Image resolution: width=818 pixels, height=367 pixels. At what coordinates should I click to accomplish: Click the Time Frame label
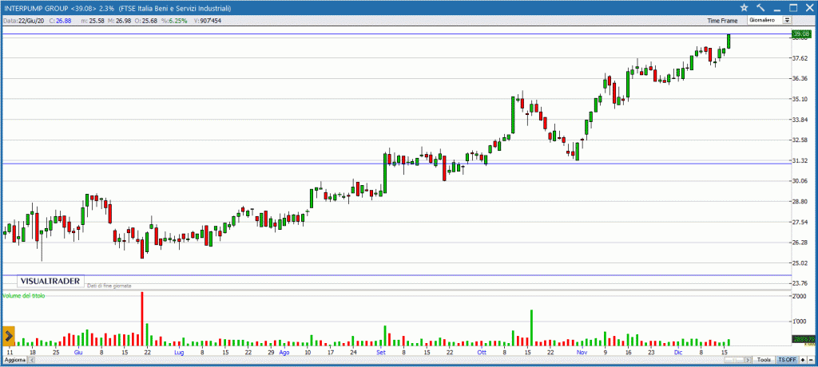pos(722,21)
